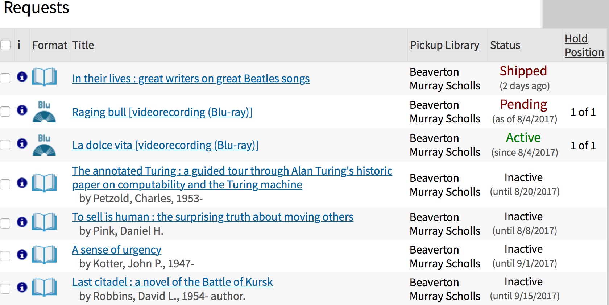Image resolution: width=609 pixels, height=305 pixels.
Task: Open 'To sell is human' title link
Action: pyautogui.click(x=212, y=217)
